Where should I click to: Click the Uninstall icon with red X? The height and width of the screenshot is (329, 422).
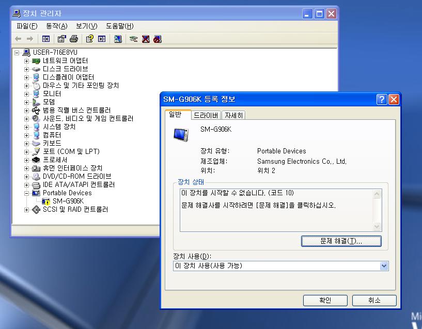(146, 39)
